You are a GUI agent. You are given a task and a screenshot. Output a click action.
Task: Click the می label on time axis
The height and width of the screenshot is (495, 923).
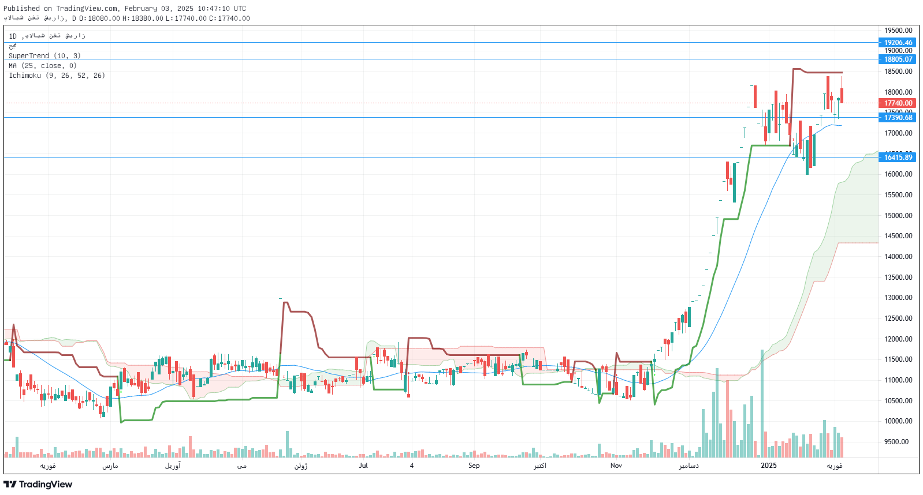point(242,466)
